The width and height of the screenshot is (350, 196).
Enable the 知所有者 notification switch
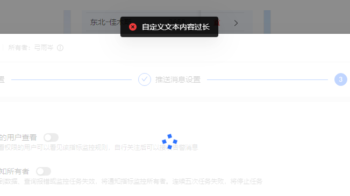coord(44,171)
